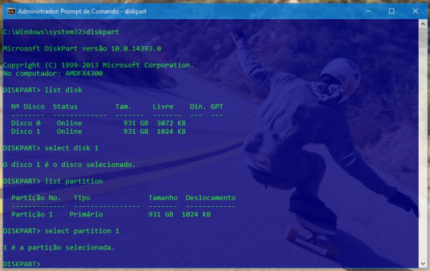The width and height of the screenshot is (430, 271).
Task: Click "1 é a partição selecionada." message
Action: [59, 248]
